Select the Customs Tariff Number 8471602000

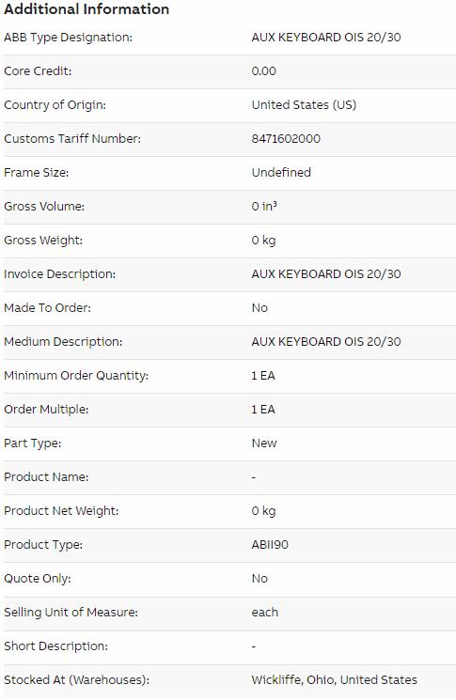coord(286,139)
